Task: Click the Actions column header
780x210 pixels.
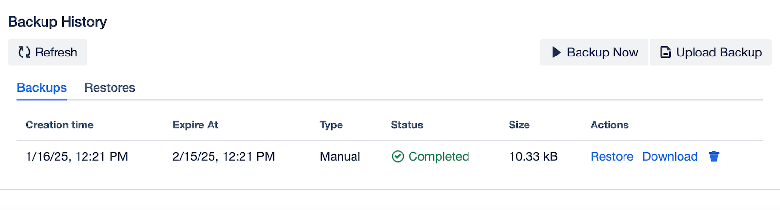Action: (x=609, y=125)
